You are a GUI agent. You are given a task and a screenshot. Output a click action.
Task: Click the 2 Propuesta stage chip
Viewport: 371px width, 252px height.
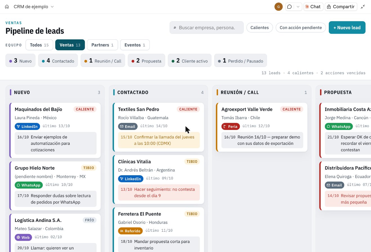pos(146,60)
